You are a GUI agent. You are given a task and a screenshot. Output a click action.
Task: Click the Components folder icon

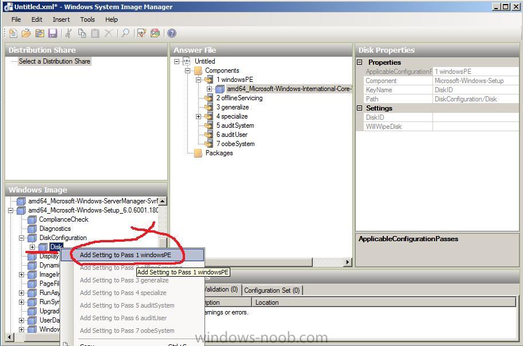coord(198,70)
